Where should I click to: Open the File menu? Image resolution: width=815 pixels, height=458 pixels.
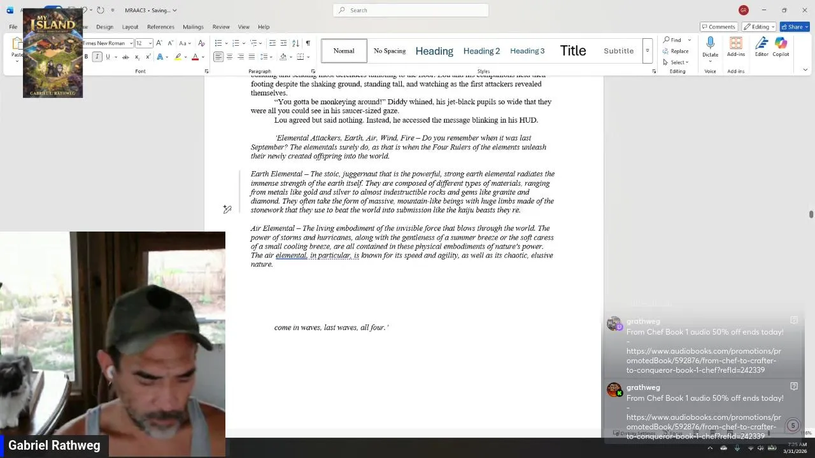click(13, 27)
